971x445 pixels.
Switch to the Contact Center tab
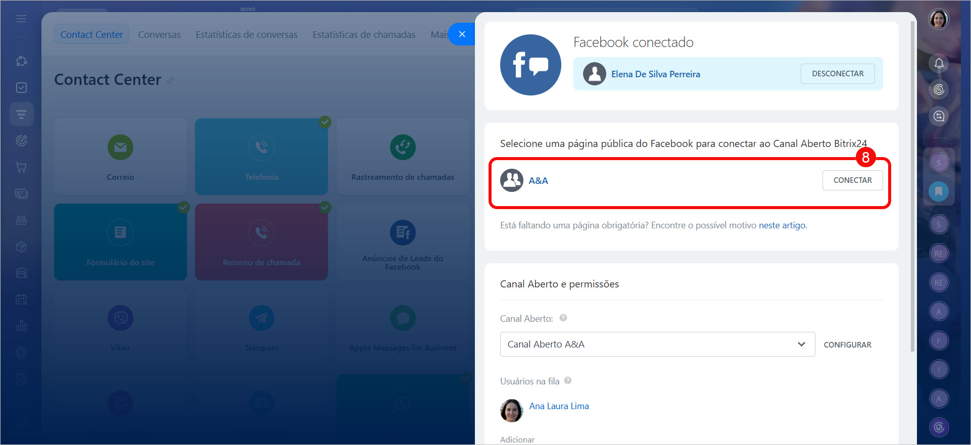(91, 34)
